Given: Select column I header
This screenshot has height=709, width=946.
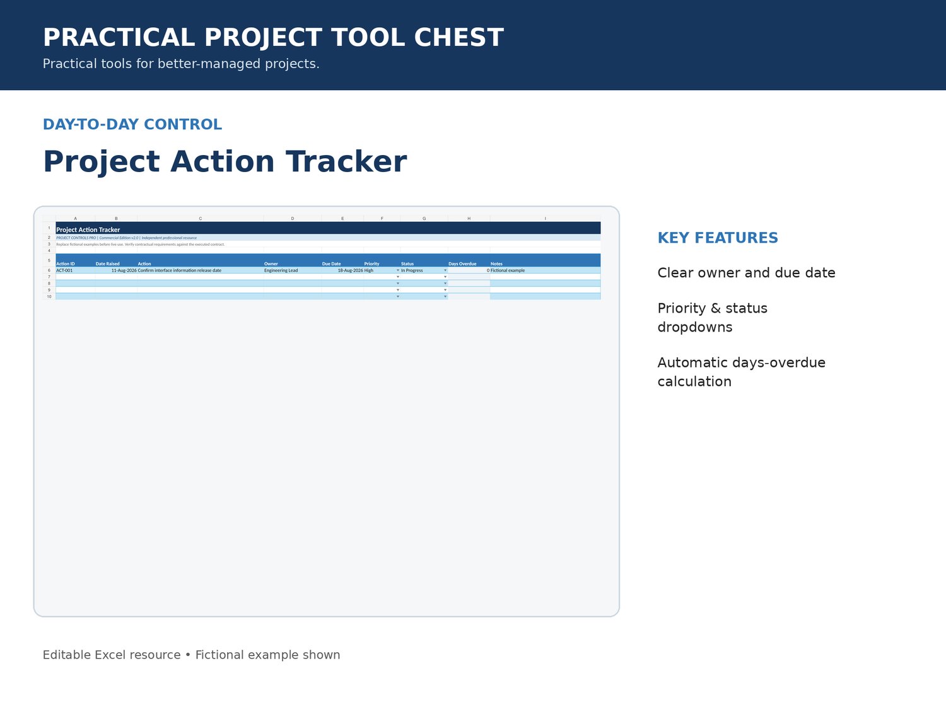Looking at the screenshot, I should click(546, 219).
